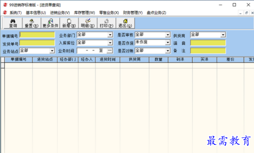This screenshot has width=254, height=153.
Task: Open the 系统(T) menu
Action: (16, 13)
